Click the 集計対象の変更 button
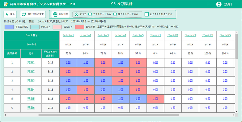The width and height of the screenshot is (242, 122). (33, 14)
